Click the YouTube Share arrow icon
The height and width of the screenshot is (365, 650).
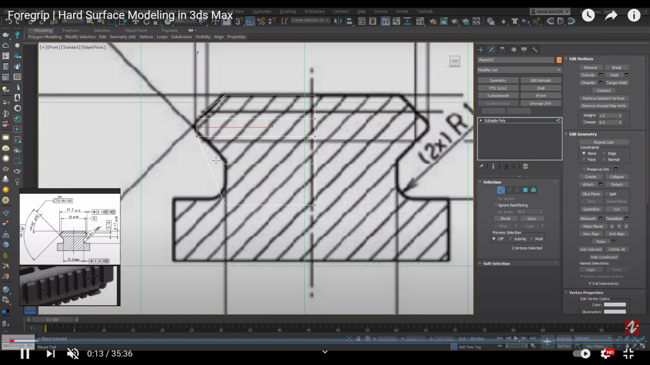[x=611, y=15]
